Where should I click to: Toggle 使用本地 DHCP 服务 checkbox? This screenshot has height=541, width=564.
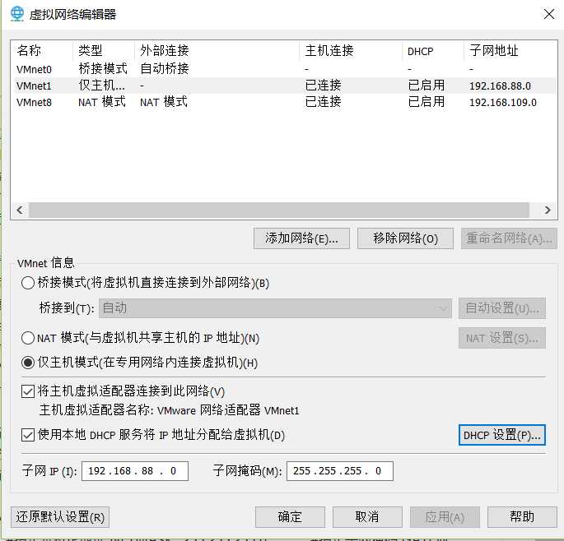point(28,435)
